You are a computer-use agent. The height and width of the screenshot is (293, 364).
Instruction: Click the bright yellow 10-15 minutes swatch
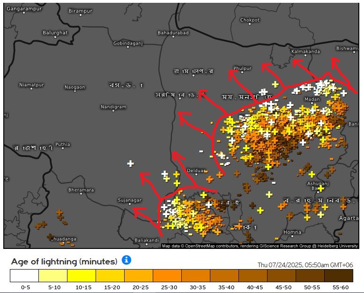(x=82, y=276)
